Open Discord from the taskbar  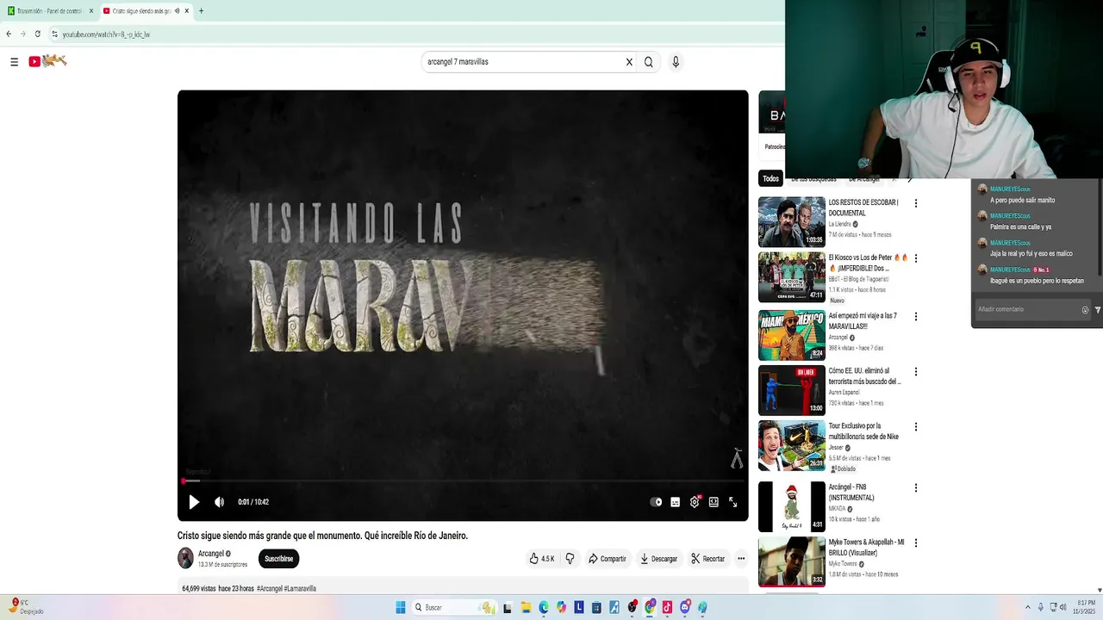click(685, 607)
